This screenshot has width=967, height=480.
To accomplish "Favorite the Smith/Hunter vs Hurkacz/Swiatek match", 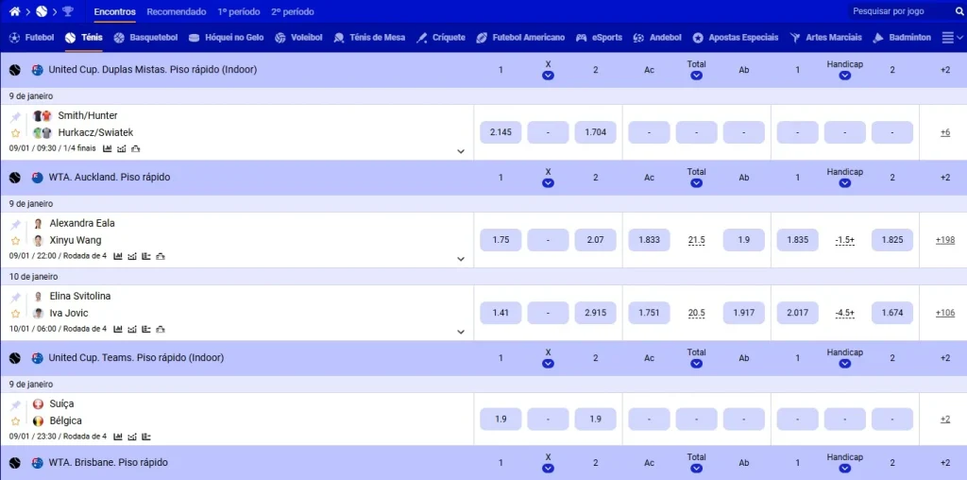I will pos(15,133).
